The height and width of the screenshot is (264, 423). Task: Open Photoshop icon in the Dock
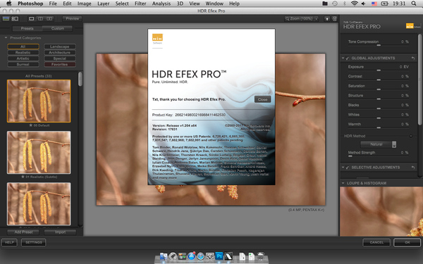[x=219, y=256]
